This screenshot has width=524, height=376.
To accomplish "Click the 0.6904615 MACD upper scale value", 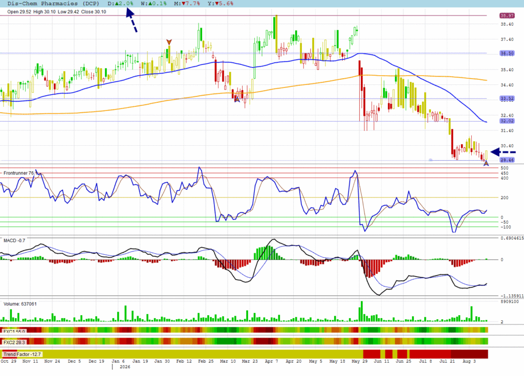I will (x=512, y=238).
